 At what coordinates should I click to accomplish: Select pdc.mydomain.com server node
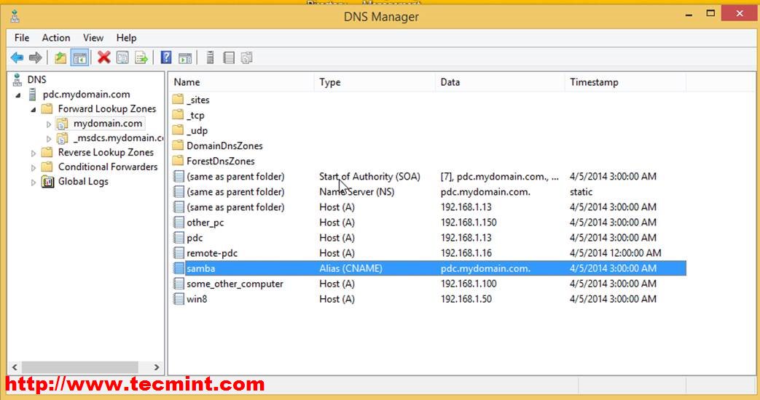[86, 95]
